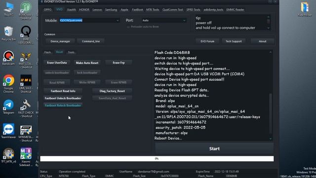The width and height of the screenshot is (316, 178).
Task: Click the 0% progress bar
Action: coord(157,159)
